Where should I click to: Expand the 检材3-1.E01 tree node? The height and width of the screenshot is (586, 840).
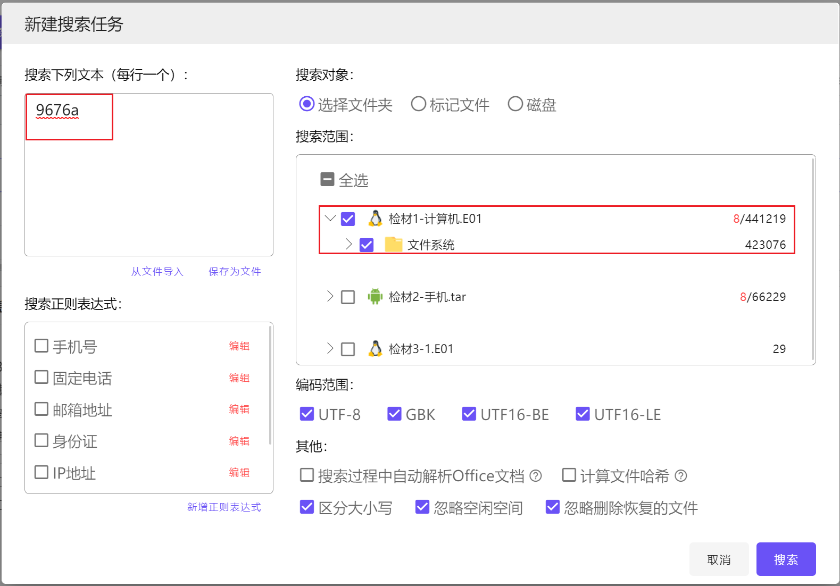pos(330,349)
